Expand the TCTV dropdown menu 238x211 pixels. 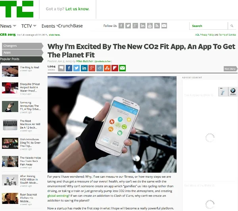point(29,26)
